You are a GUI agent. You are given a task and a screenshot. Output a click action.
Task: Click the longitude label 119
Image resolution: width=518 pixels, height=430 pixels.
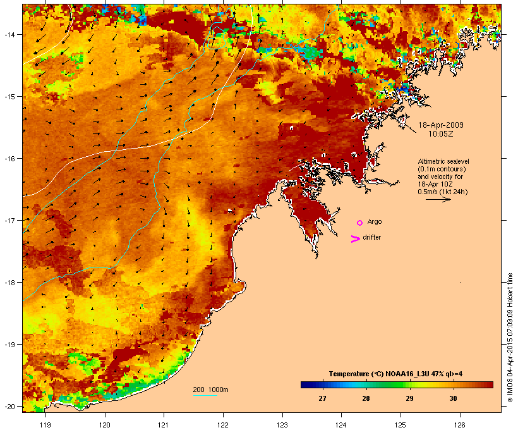(x=45, y=425)
